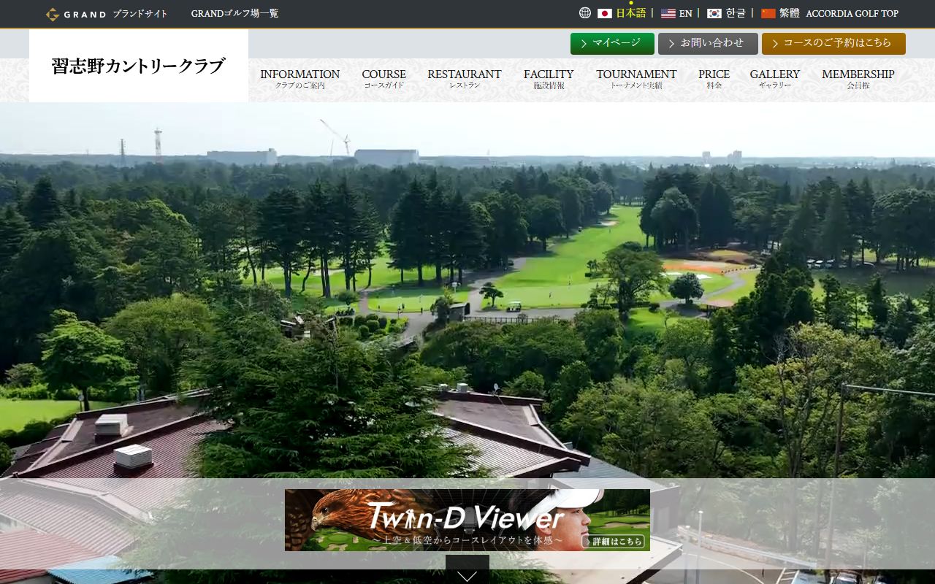Open GRANDゴルフ場一覧 list
Screen dimensions: 935x584
[234, 13]
